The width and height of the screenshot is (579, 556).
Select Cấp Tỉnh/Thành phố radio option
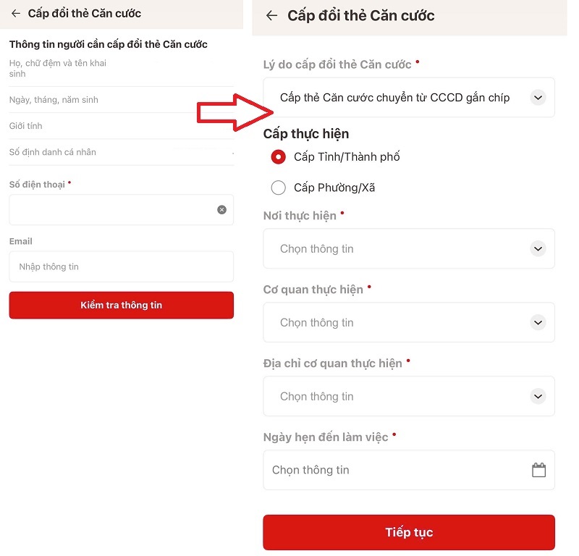coord(278,157)
